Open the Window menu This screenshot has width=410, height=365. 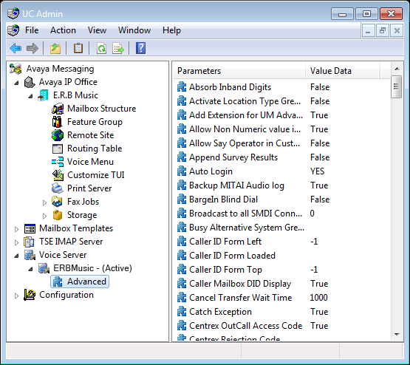click(x=134, y=30)
